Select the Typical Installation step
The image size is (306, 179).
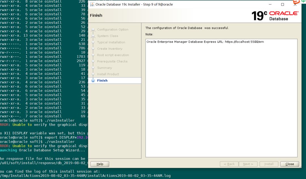tap(111, 42)
